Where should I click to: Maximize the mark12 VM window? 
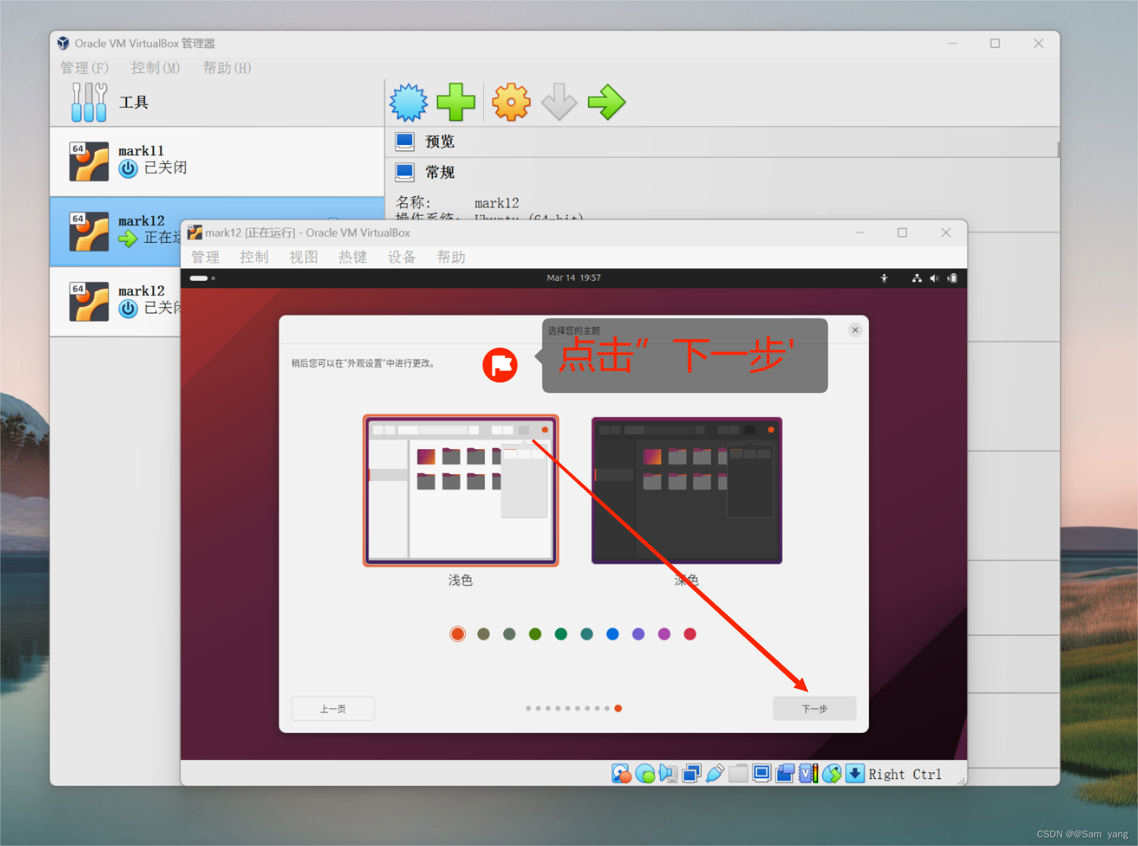[902, 233]
